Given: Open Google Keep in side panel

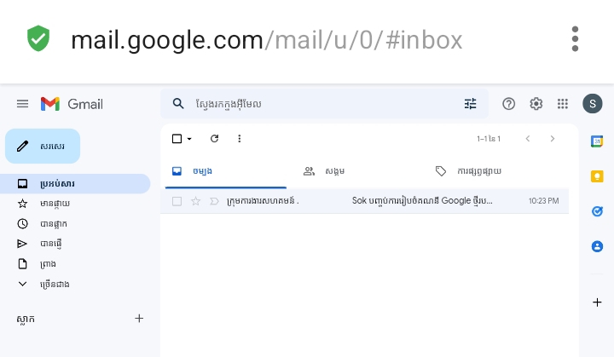Looking at the screenshot, I should coord(597,176).
